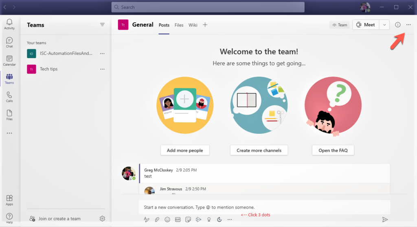Open more options for ISC-AutomationFilesAnd team
The width and height of the screenshot is (417, 227).
tap(102, 53)
